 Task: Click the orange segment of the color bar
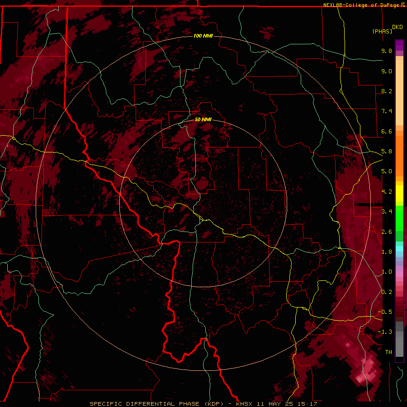399,154
